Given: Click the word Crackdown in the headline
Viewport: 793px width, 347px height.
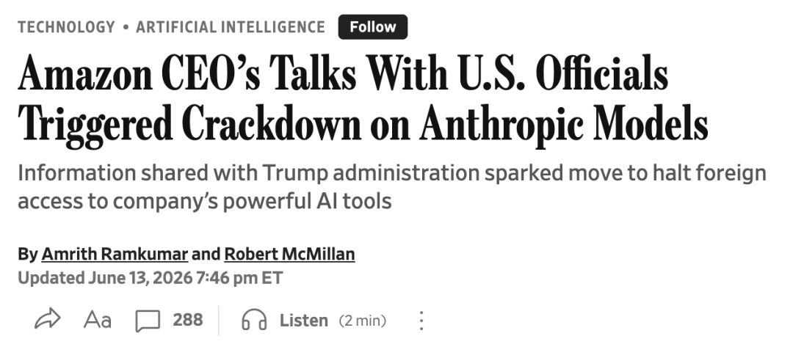Looking at the screenshot, I should pyautogui.click(x=272, y=123).
